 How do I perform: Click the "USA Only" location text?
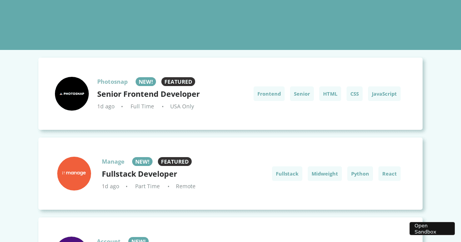coord(182,106)
